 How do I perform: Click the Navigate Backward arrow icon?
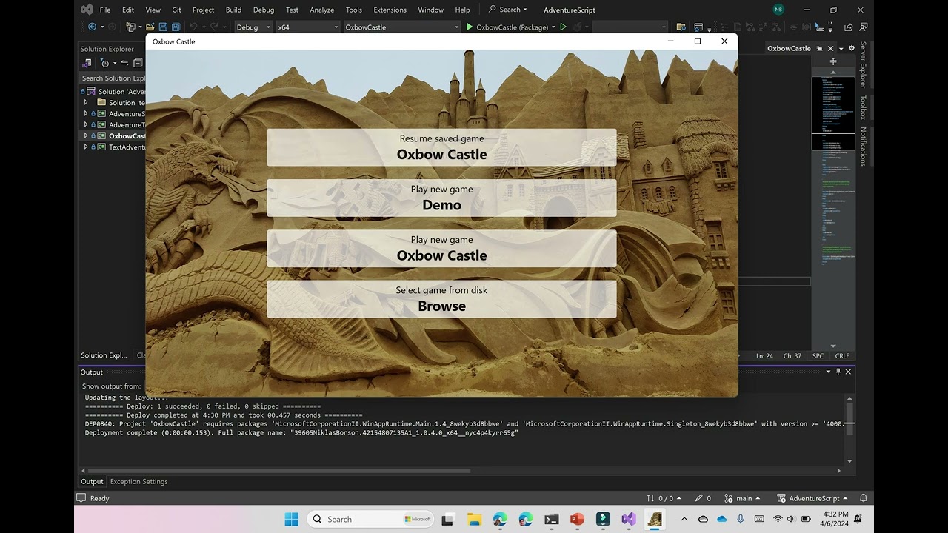[92, 27]
